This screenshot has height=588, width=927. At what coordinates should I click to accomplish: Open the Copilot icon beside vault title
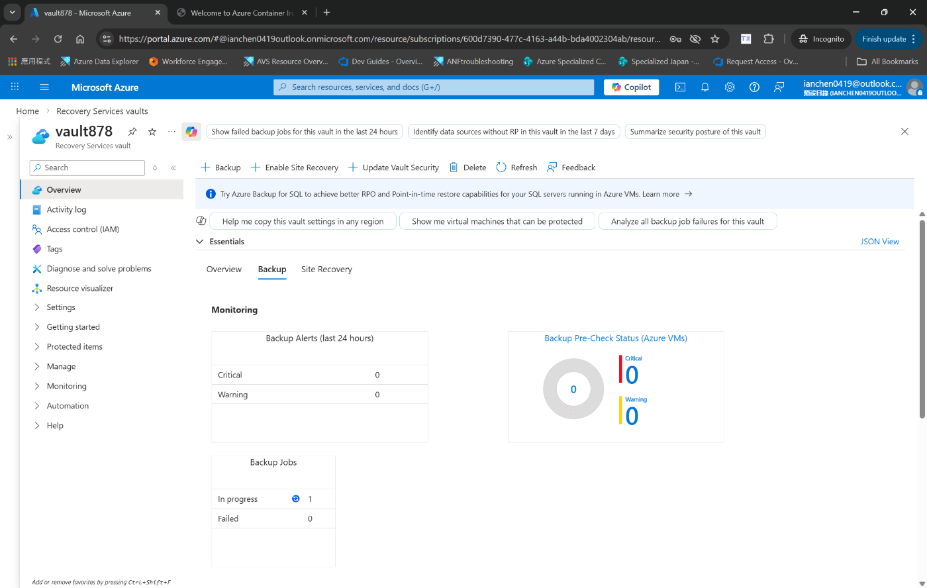click(191, 132)
